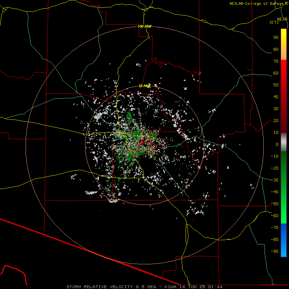Click the "-40" value on velocity scale
Screen dimensions: 289x289
pos(275,192)
